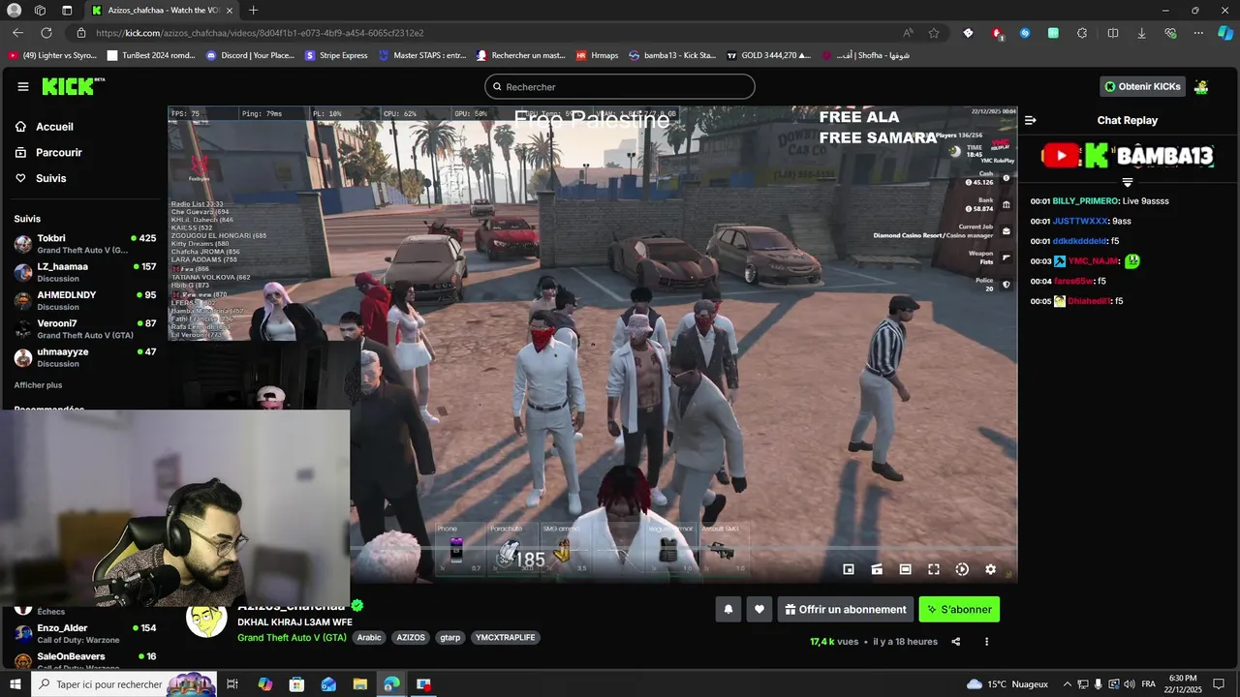Select the gtarp tag
The height and width of the screenshot is (697, 1240).
pyautogui.click(x=450, y=638)
